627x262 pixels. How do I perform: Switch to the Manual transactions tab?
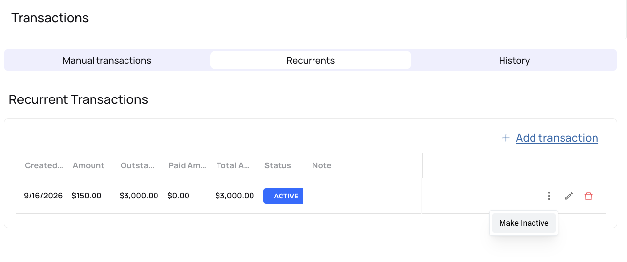coord(107,60)
